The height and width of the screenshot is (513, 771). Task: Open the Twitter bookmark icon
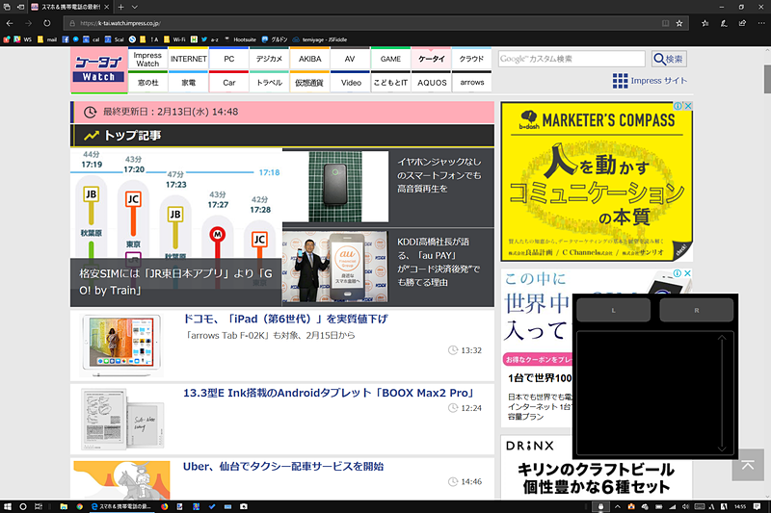tap(204, 39)
